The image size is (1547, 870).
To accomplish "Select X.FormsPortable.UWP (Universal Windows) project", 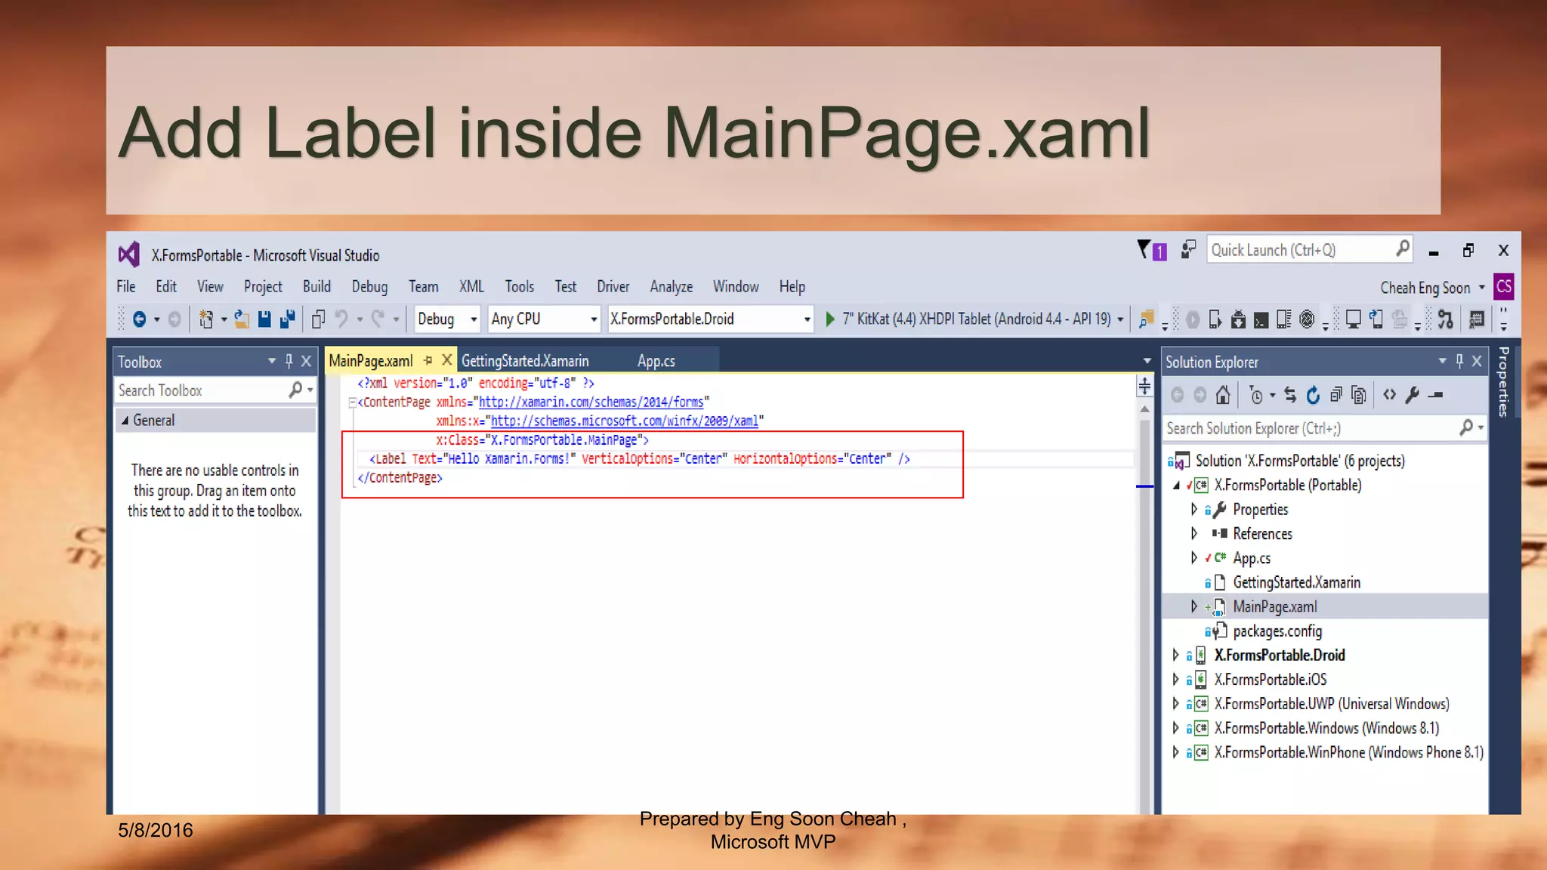I will click(1331, 704).
